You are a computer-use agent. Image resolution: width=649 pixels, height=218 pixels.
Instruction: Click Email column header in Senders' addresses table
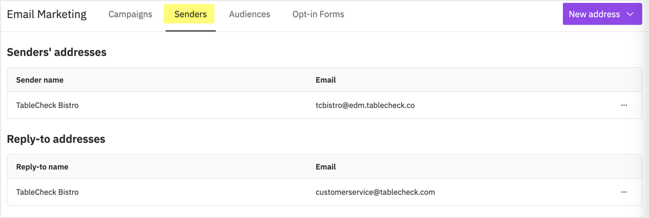(x=326, y=80)
